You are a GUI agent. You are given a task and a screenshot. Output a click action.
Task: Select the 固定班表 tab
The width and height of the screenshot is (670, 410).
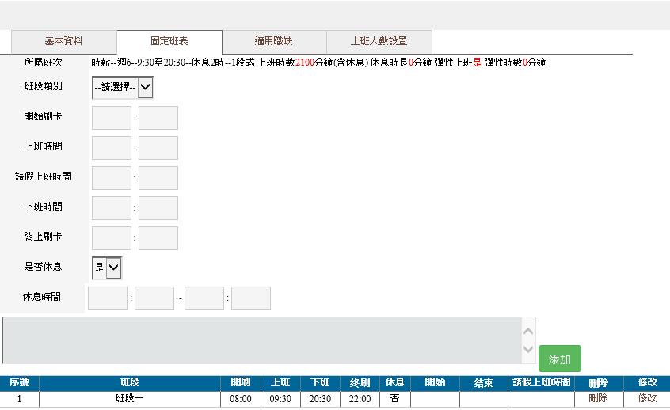click(169, 41)
